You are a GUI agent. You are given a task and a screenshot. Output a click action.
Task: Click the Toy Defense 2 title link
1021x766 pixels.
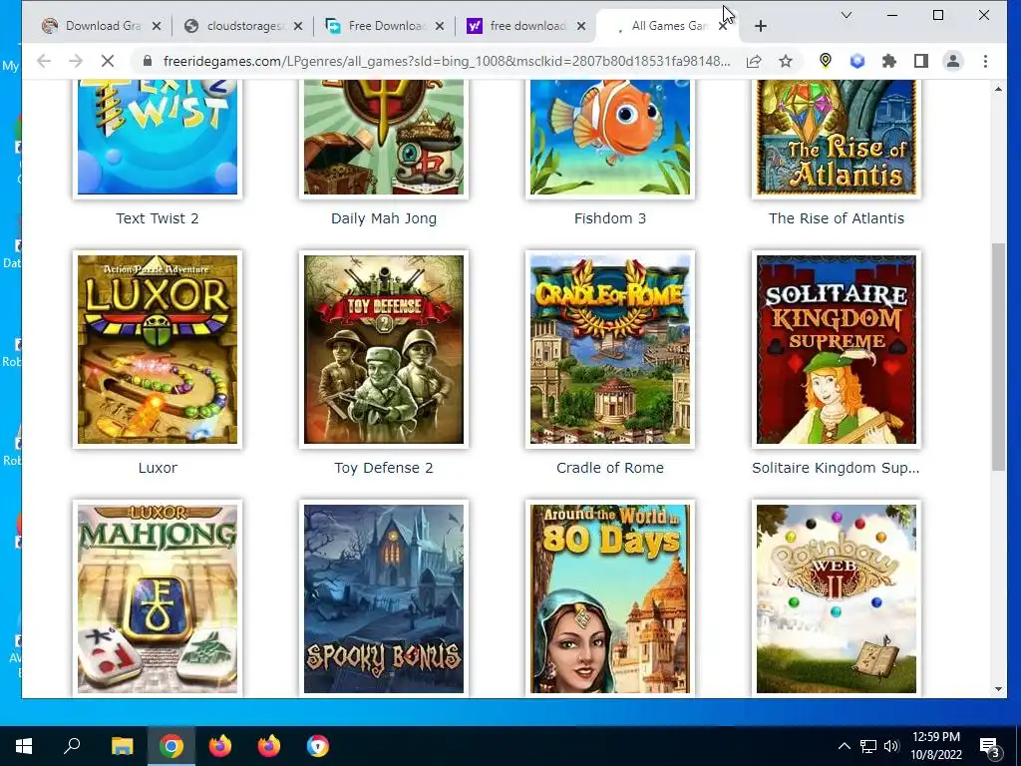click(x=384, y=468)
